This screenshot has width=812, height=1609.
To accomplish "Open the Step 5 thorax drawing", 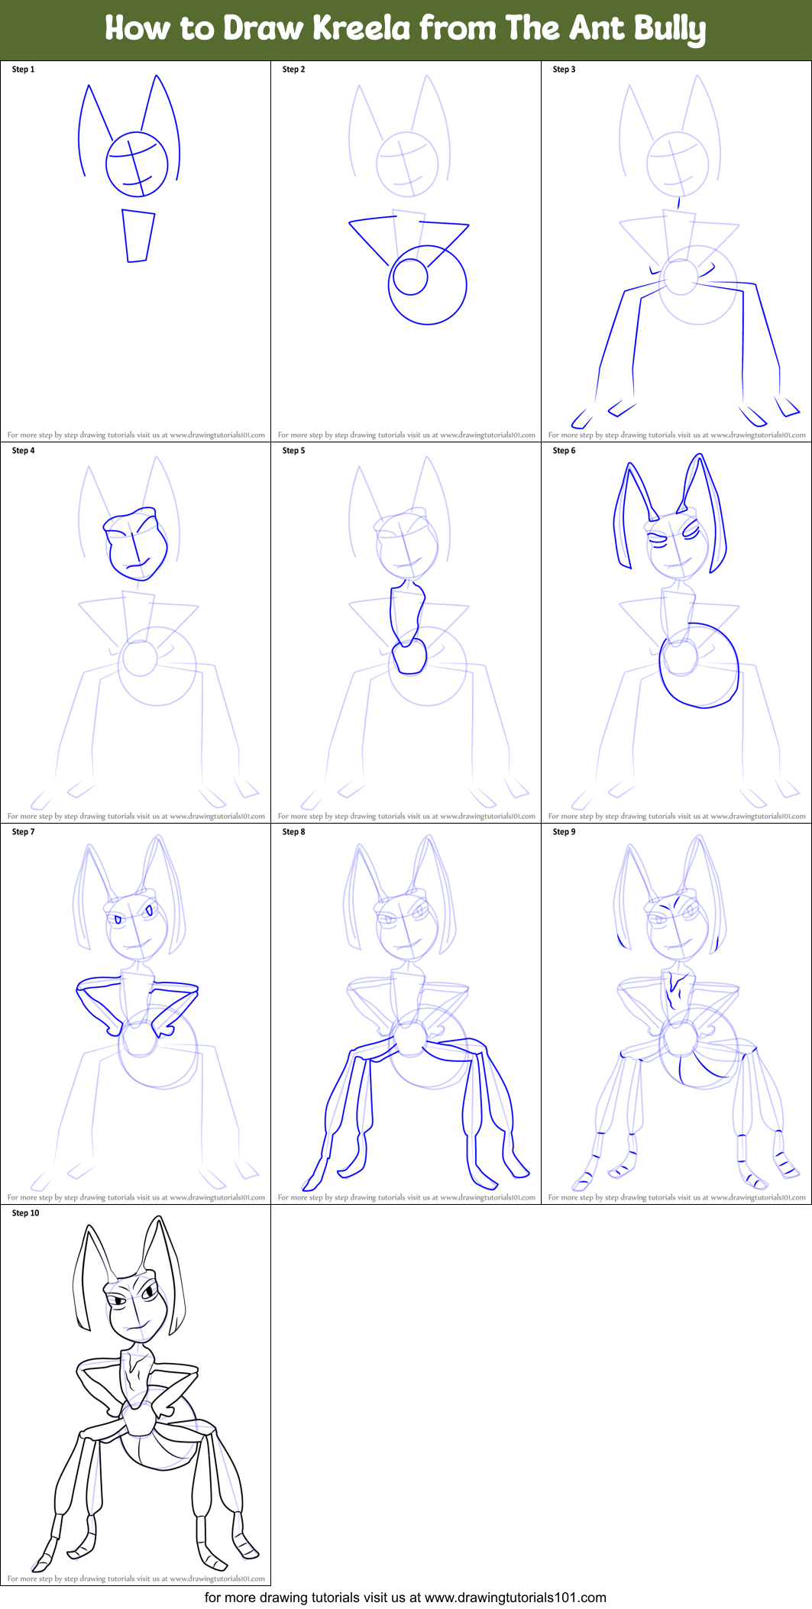I will point(407,633).
